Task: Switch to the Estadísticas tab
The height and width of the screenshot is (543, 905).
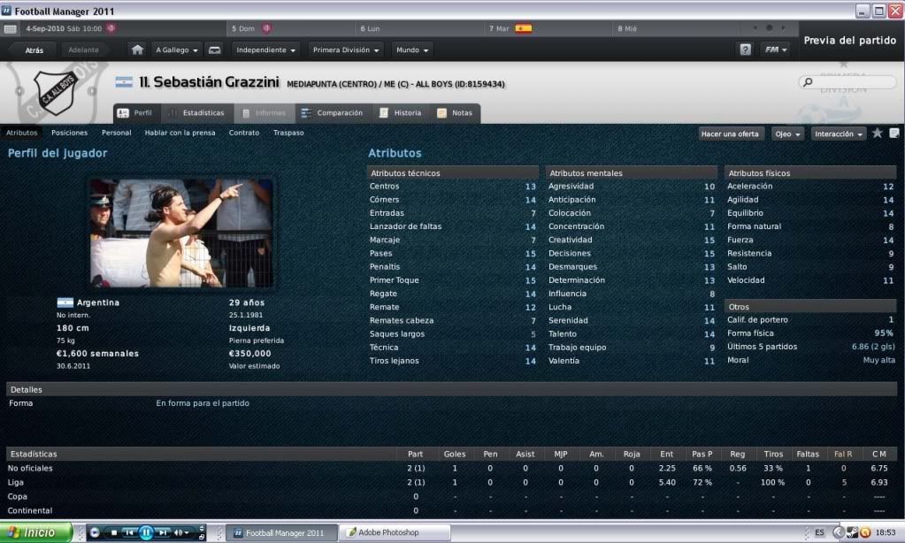Action: click(196, 113)
